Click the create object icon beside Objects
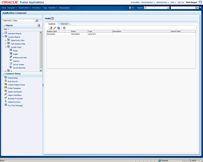The image size is (203, 162). point(39,25)
